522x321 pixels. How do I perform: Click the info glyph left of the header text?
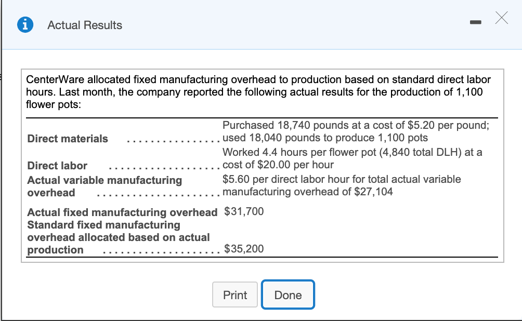(26, 24)
